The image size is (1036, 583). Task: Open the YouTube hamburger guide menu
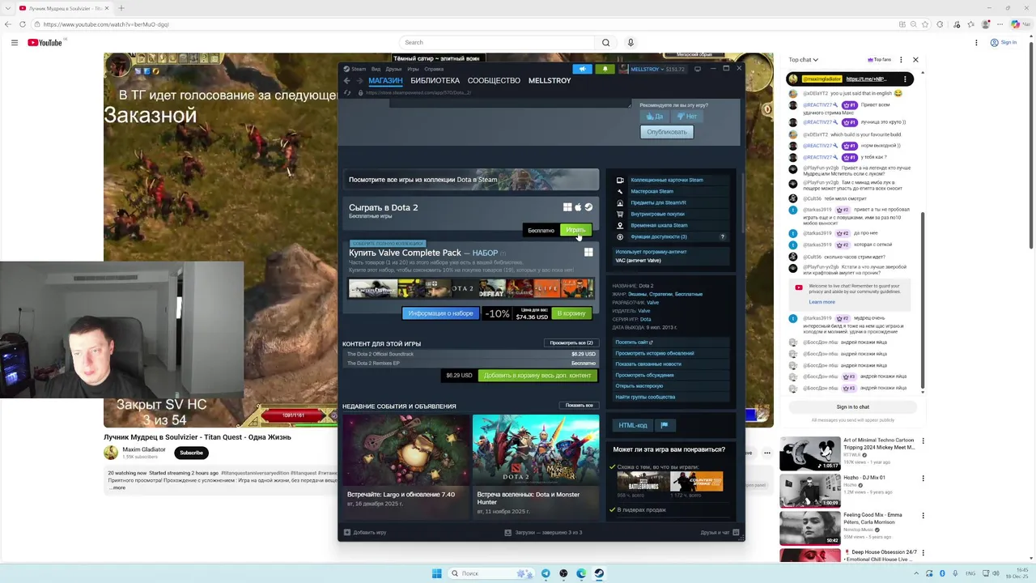[x=14, y=42]
